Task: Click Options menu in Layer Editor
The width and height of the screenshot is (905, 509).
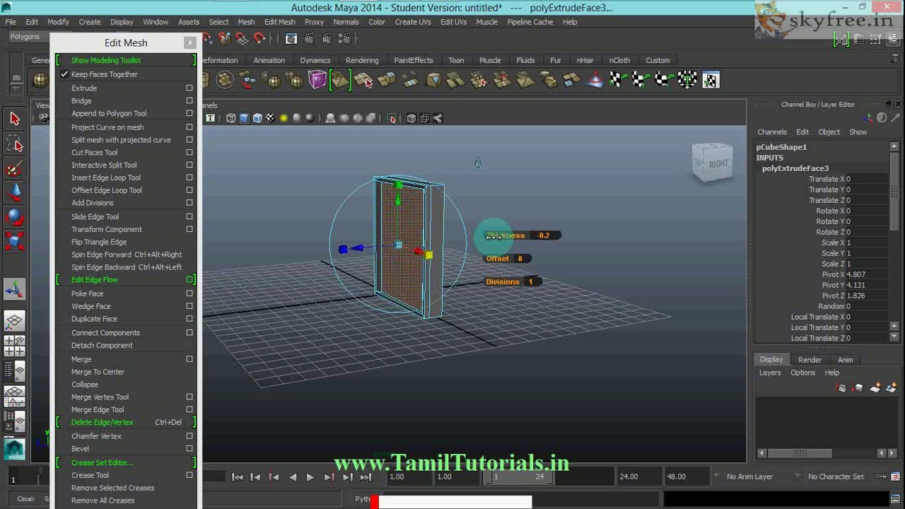Action: pyautogui.click(x=802, y=373)
